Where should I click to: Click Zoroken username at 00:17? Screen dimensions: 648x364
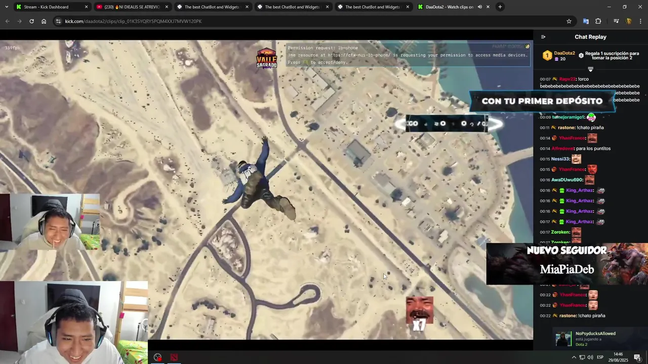[560, 232]
